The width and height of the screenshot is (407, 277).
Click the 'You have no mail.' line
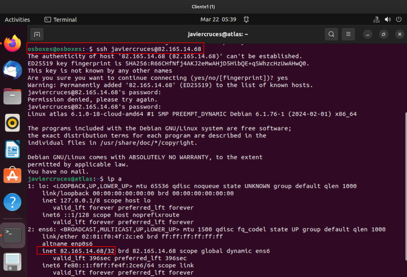58,172
